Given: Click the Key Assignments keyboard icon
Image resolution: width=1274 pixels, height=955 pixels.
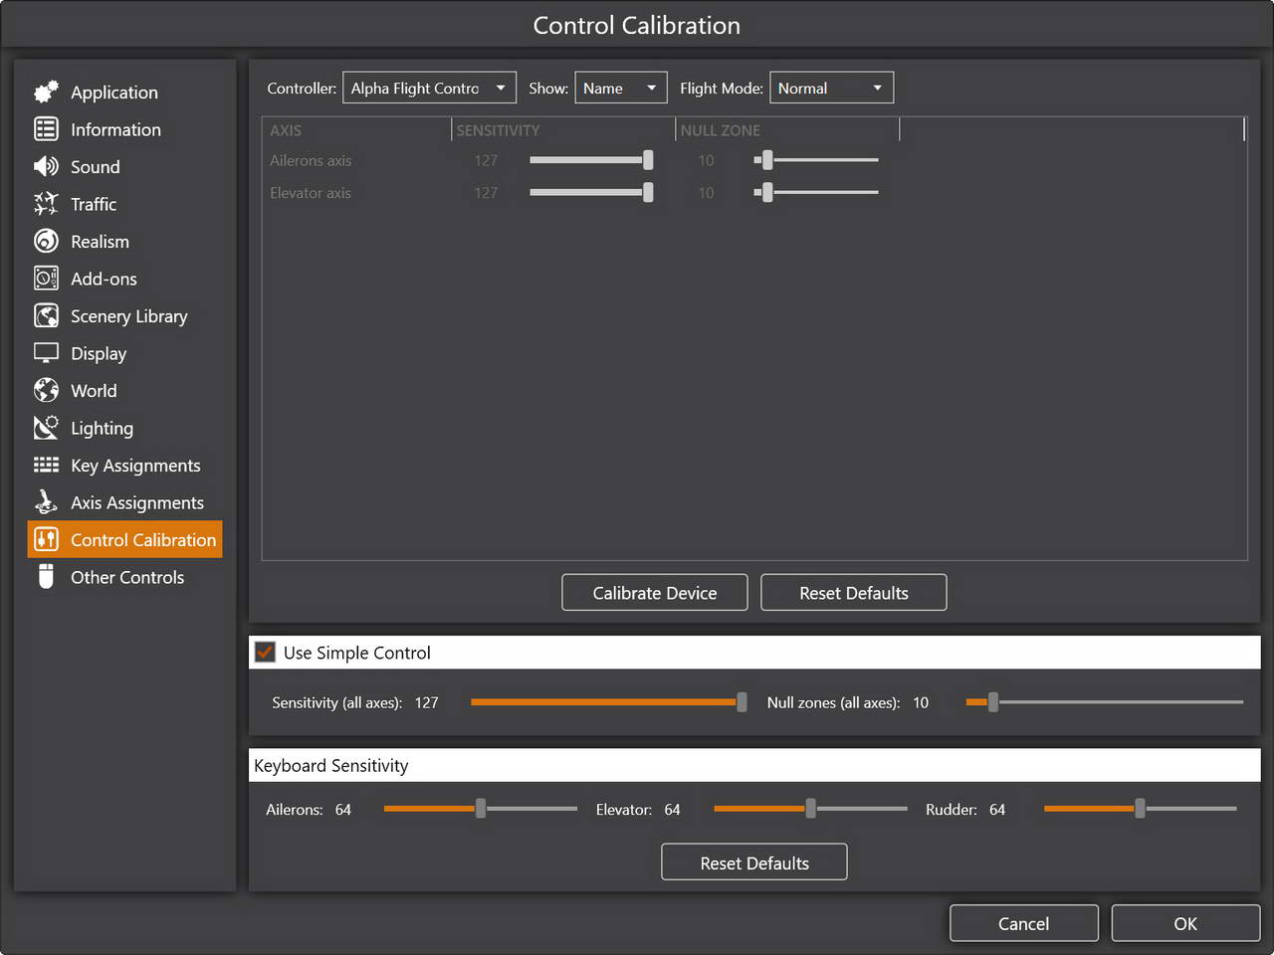Looking at the screenshot, I should click(x=46, y=466).
